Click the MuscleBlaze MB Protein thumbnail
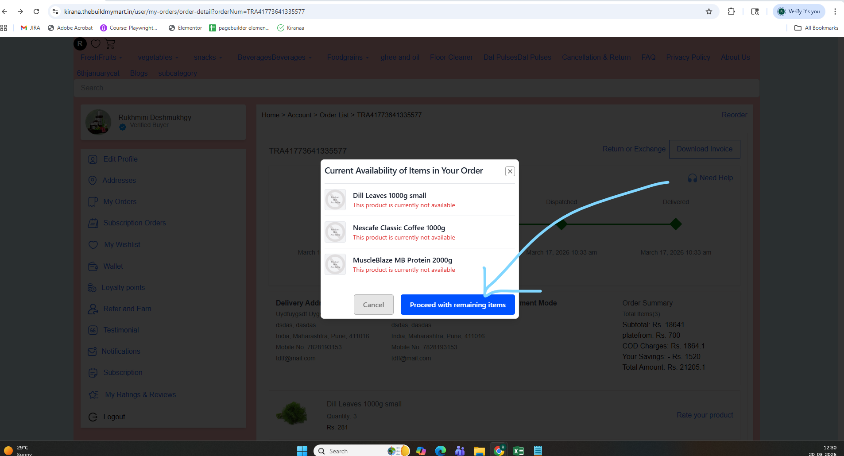The height and width of the screenshot is (456, 844). coord(335,264)
